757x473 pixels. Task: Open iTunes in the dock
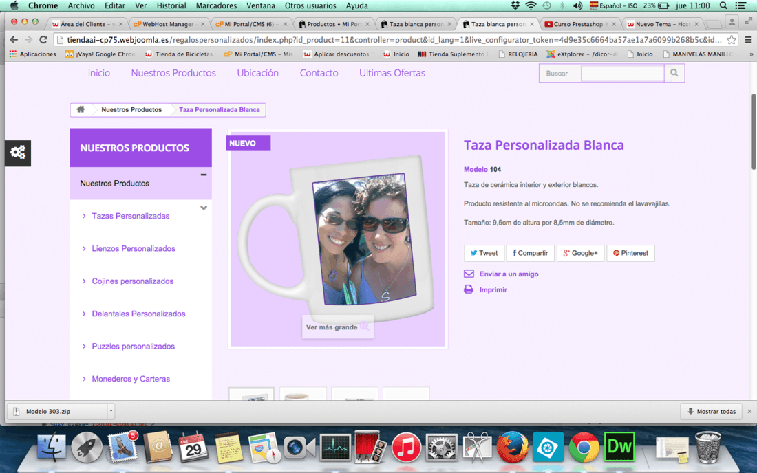[x=405, y=447]
